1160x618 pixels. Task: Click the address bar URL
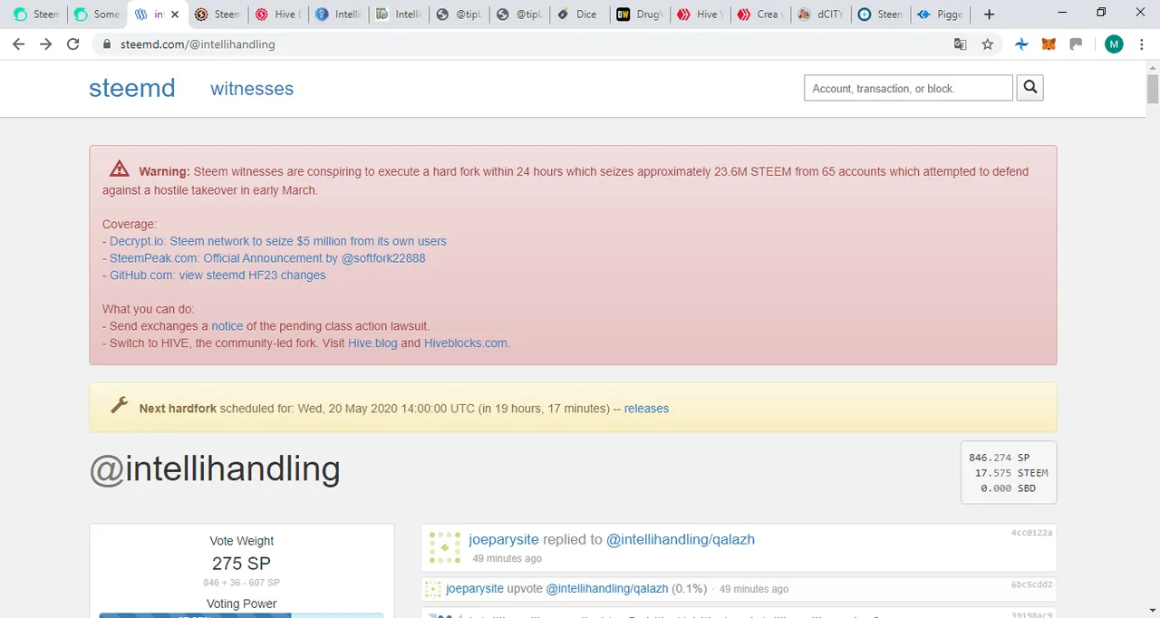198,43
